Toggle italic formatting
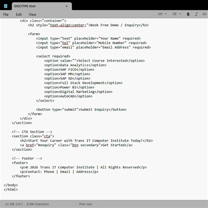Screen dimensions: 208x208 196,14
